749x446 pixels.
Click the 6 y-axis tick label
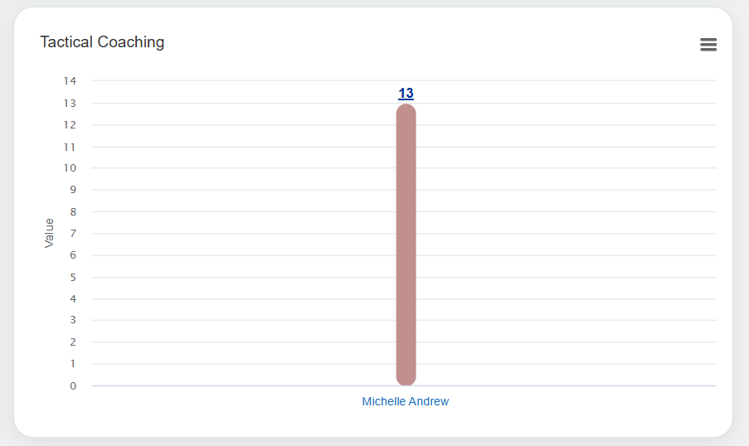coord(73,255)
